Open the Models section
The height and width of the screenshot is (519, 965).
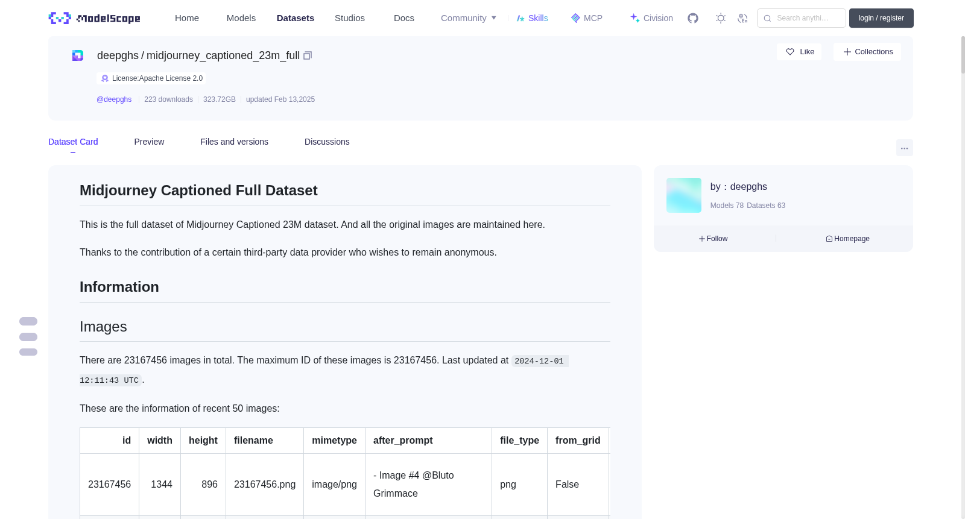tap(241, 18)
